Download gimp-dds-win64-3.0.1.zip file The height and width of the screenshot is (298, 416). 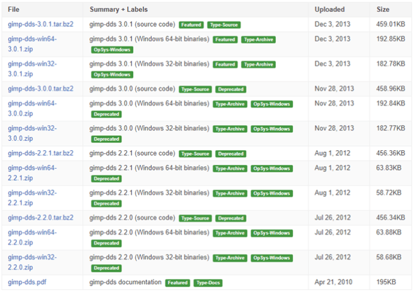pos(32,44)
